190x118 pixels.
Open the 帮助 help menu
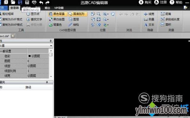pyautogui.click(x=176, y=2)
